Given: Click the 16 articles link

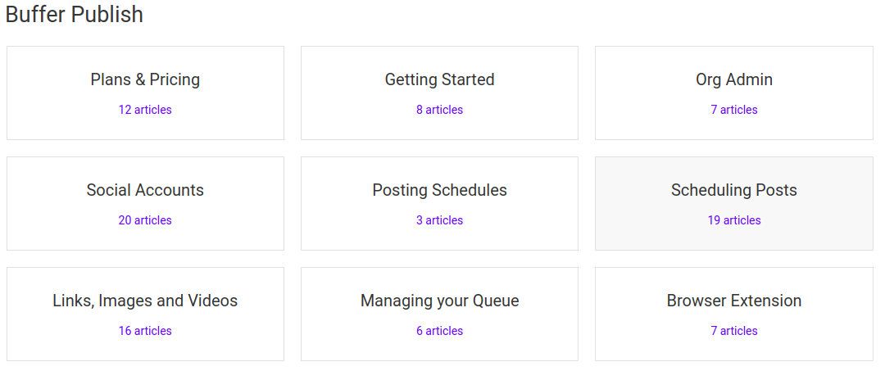Looking at the screenshot, I should click(x=145, y=331).
